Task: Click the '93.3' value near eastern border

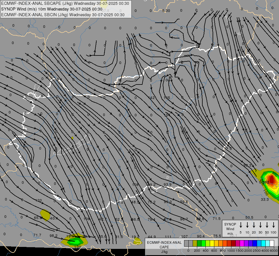Action: point(247,165)
